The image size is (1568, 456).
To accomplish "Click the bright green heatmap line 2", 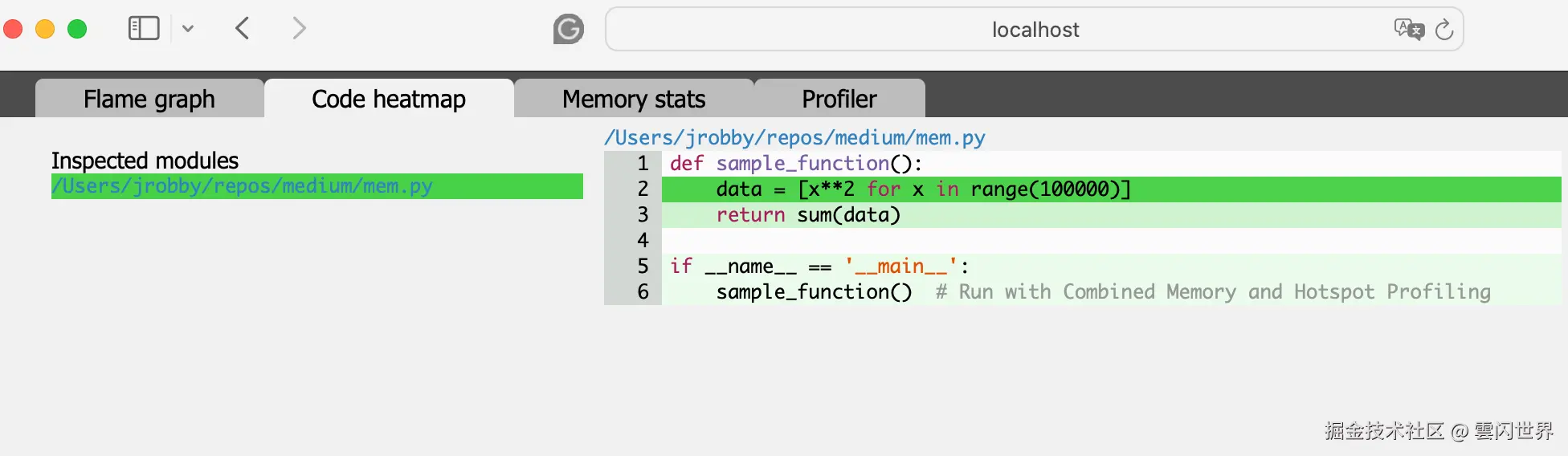I will pos(924,189).
